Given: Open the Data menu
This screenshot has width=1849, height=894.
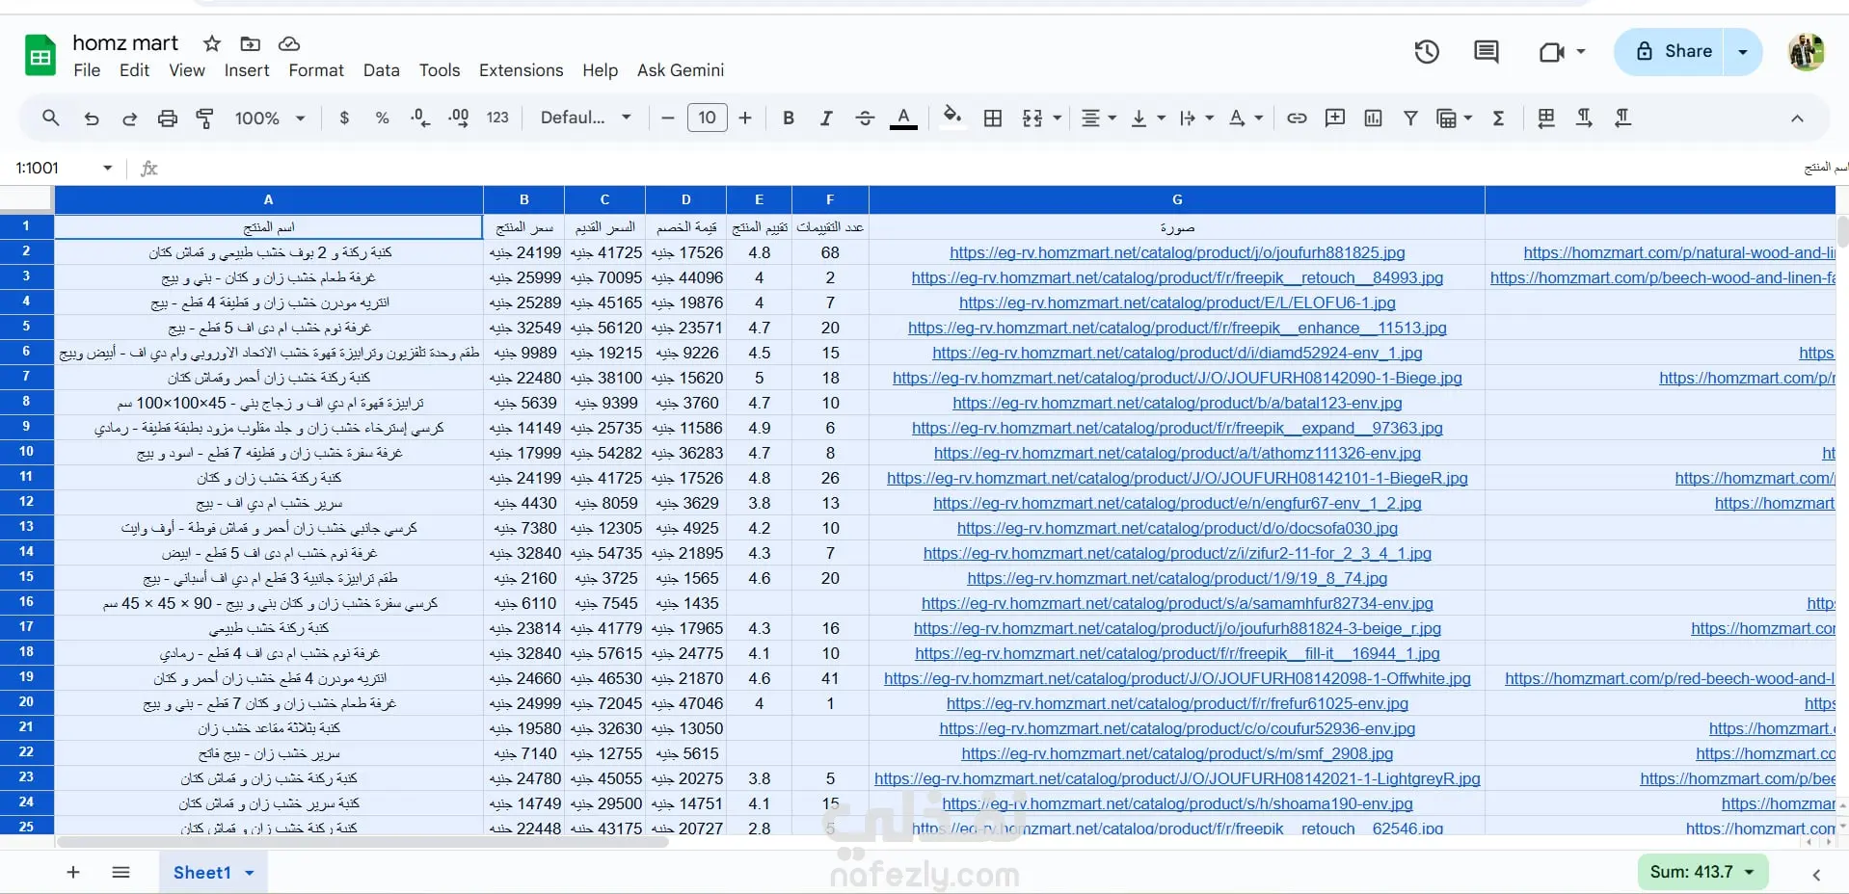Looking at the screenshot, I should pyautogui.click(x=382, y=70).
